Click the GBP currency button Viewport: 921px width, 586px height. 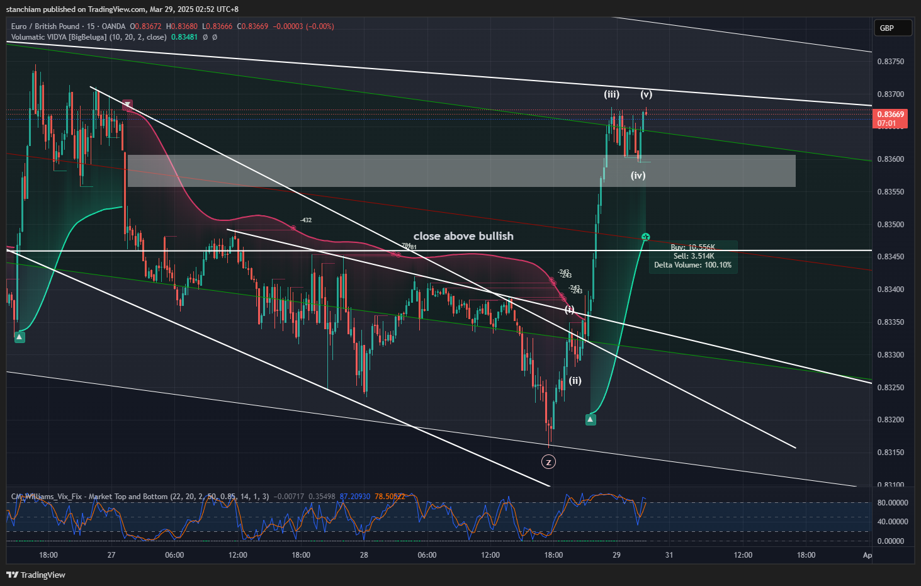click(x=893, y=28)
